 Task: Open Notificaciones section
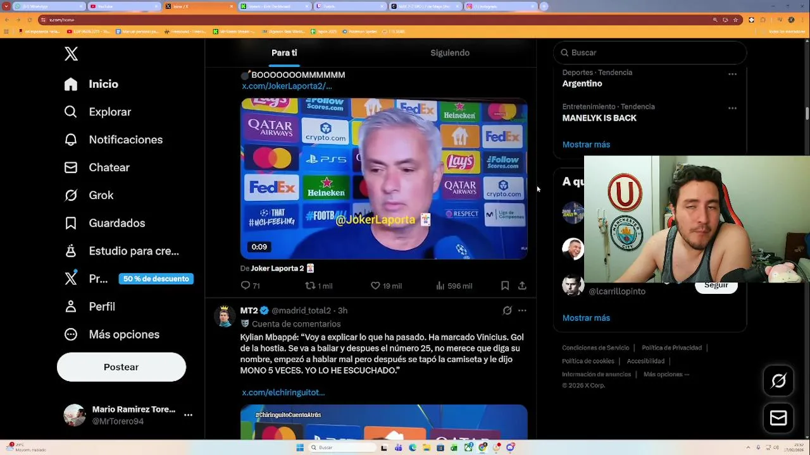(114, 140)
